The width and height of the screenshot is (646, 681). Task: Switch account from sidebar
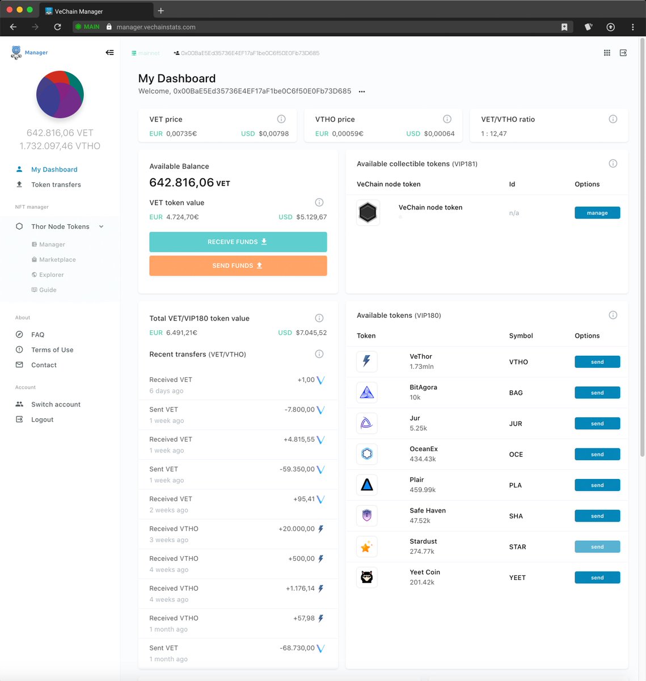(56, 404)
